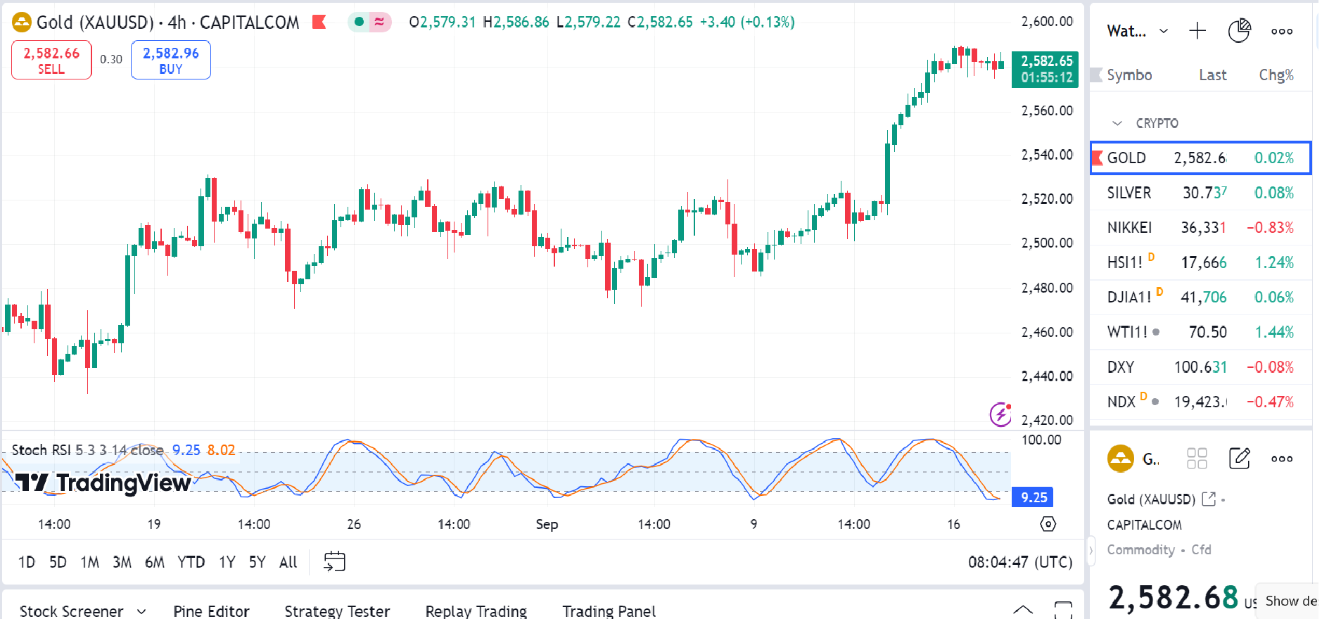Collapse the CRYPTO watchlist section
1322x619 pixels.
[x=1117, y=123]
